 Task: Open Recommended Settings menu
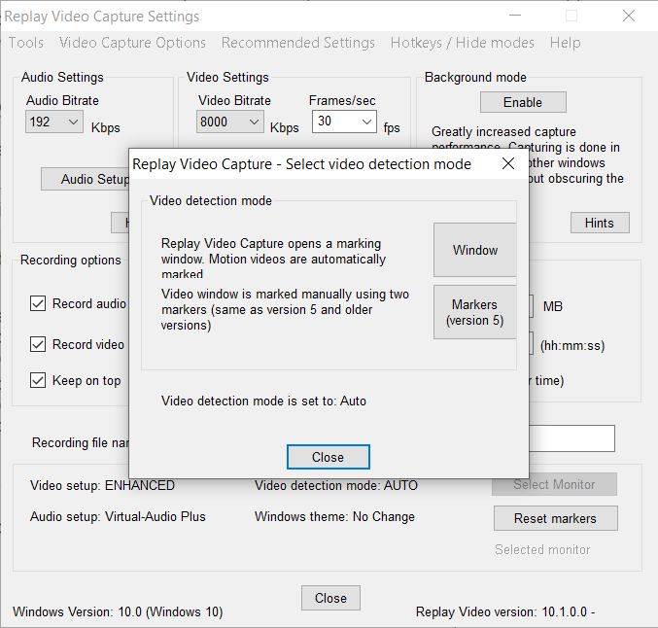tap(298, 43)
